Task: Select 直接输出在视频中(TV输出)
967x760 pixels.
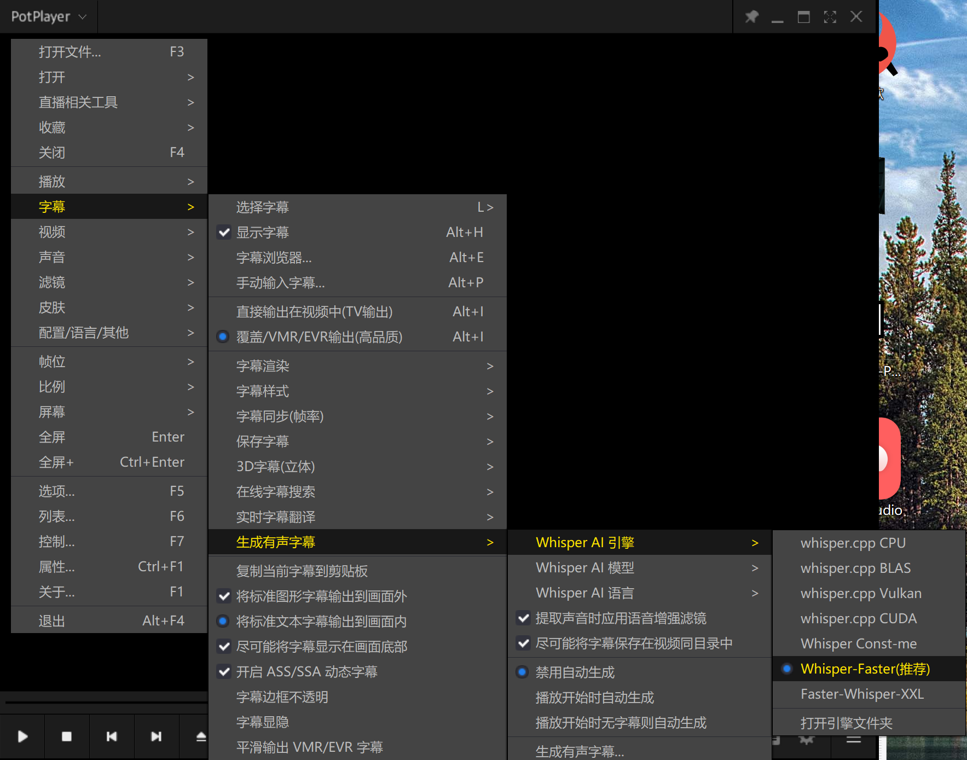Action: pyautogui.click(x=357, y=312)
